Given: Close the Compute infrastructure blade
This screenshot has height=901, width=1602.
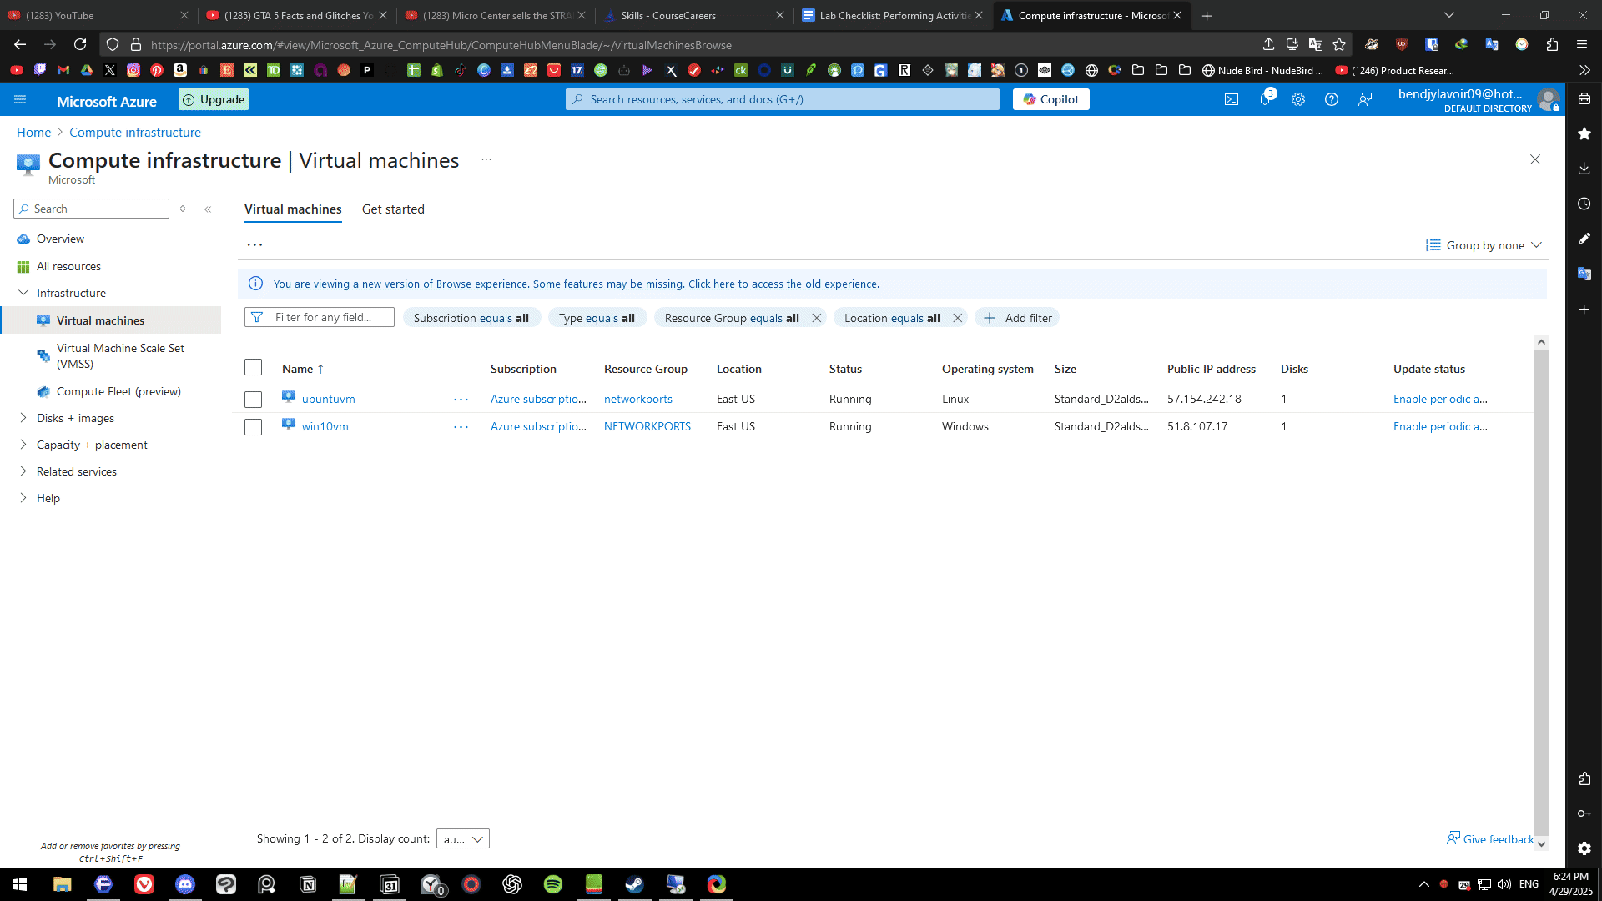Looking at the screenshot, I should tap(1535, 159).
